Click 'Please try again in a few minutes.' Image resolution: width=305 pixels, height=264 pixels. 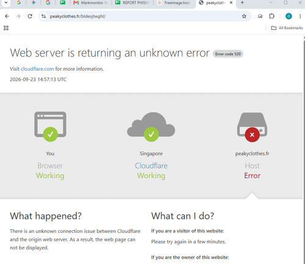pos(188,241)
